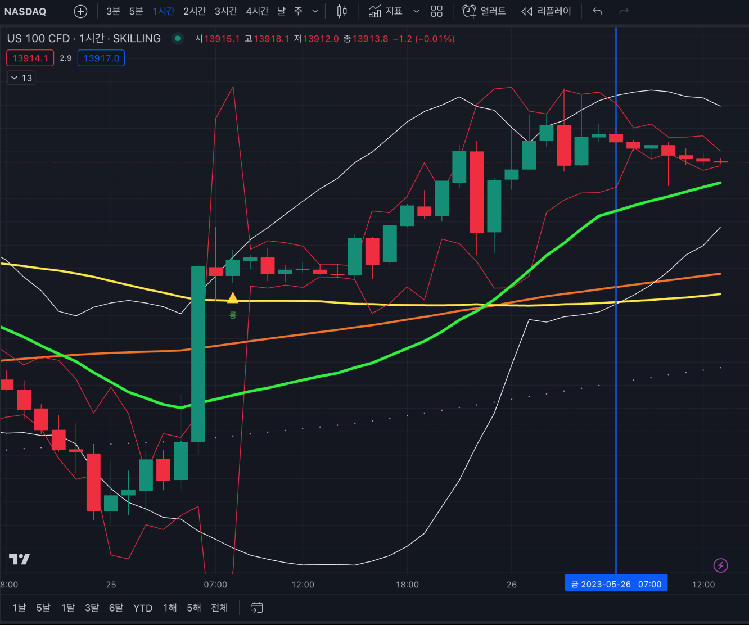This screenshot has height=625, width=749.
Task: Redo the last chart action
Action: click(x=624, y=11)
